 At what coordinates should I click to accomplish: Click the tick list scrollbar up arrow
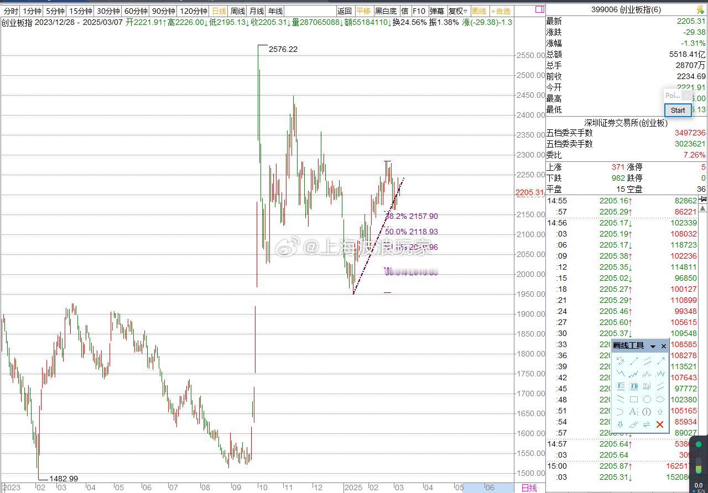click(702, 208)
